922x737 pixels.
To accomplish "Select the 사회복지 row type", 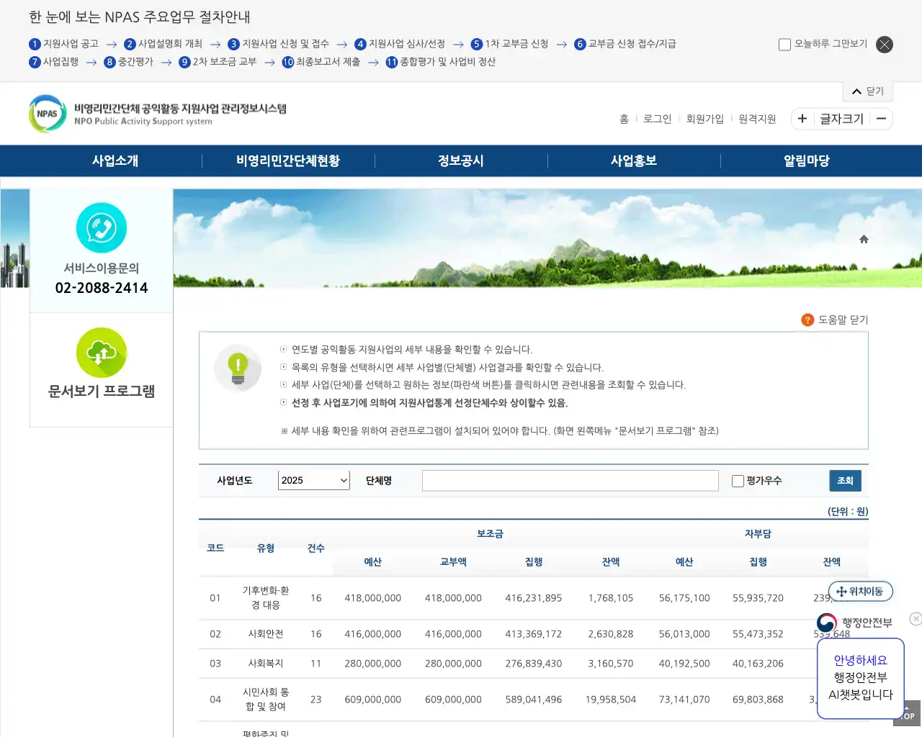I will [266, 664].
